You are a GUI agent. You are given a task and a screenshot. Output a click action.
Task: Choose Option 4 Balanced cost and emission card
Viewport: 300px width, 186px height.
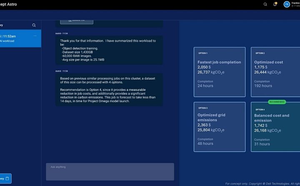click(275, 127)
